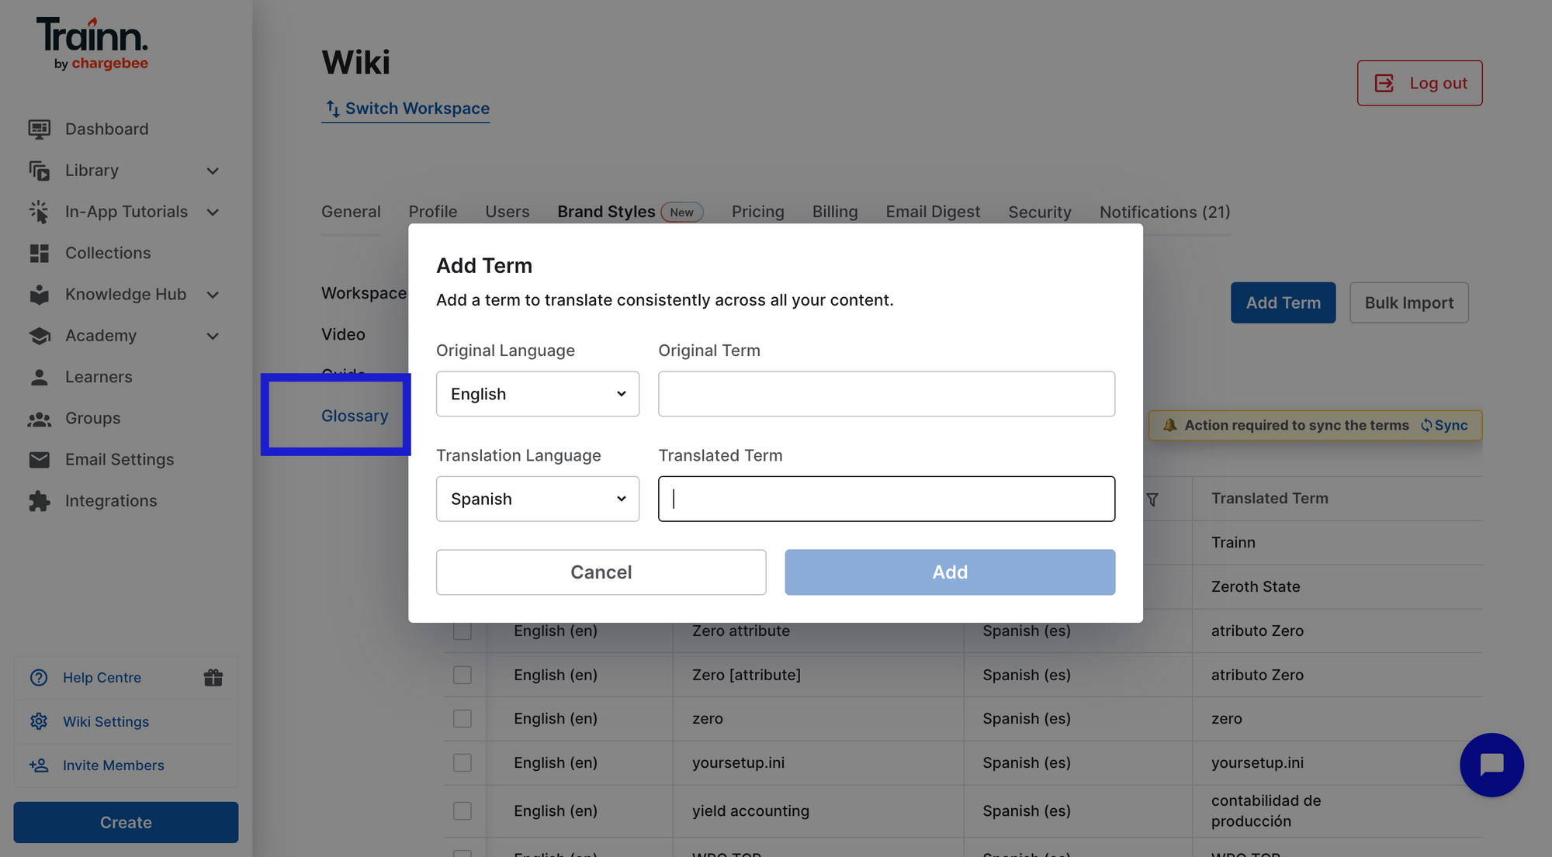Click the Switch Workspace link
The width and height of the screenshot is (1552, 857).
(x=406, y=109)
